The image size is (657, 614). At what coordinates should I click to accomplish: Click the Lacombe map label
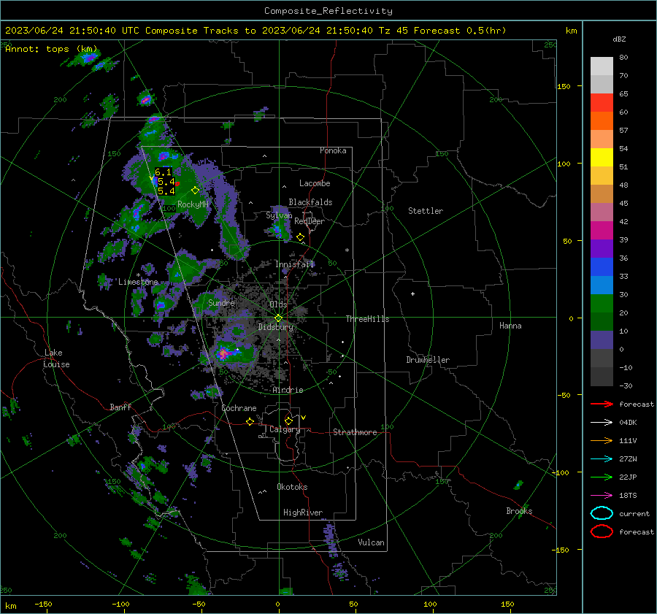315,183
